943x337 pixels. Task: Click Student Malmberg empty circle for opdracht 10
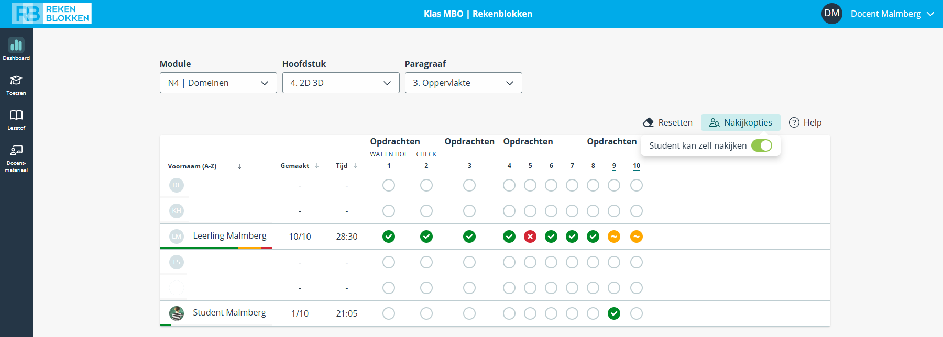[x=637, y=313]
